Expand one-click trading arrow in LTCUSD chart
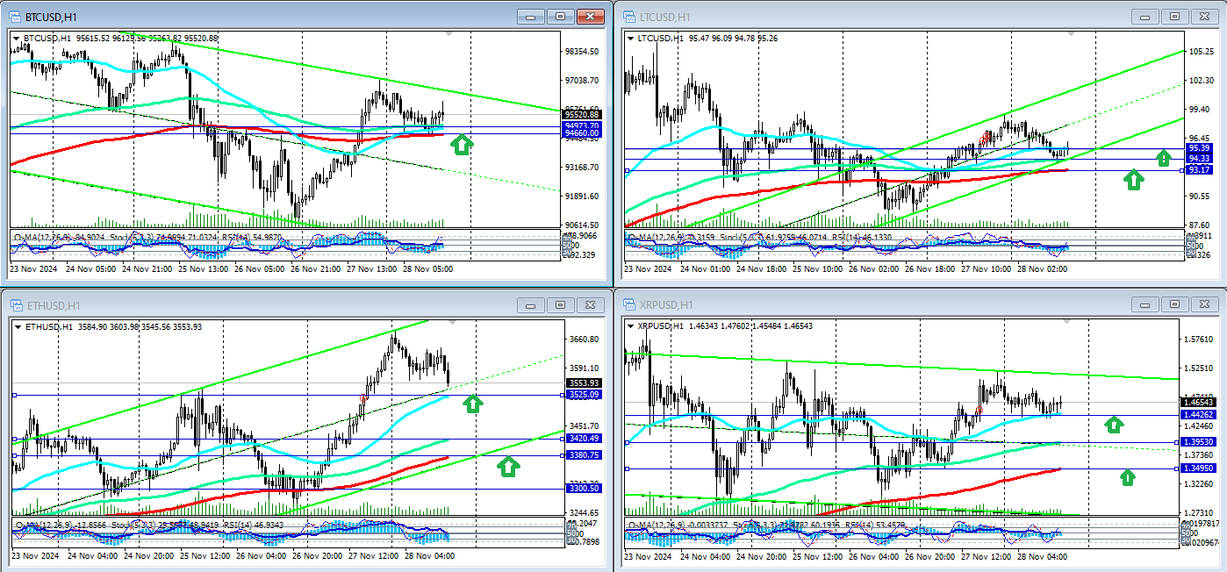The height and width of the screenshot is (572, 1227). coord(630,38)
